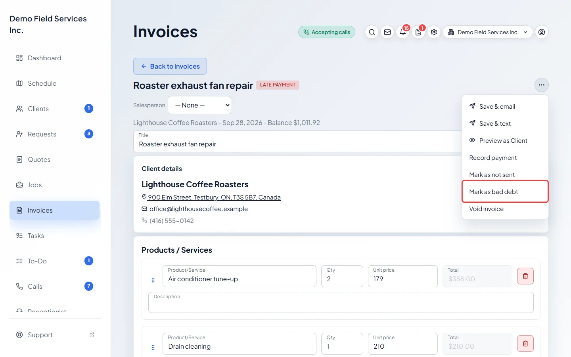Open notifications bell with 15 badge
Image resolution: width=571 pixels, height=357 pixels.
tap(403, 32)
